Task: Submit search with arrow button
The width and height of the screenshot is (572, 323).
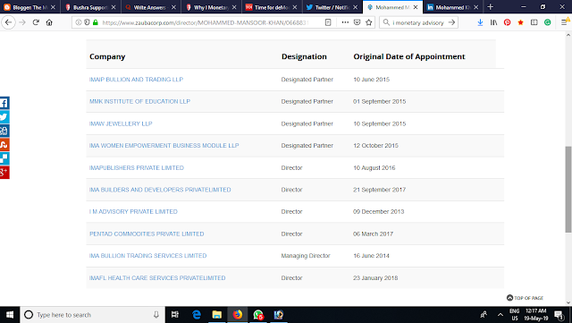Action: pos(451,22)
